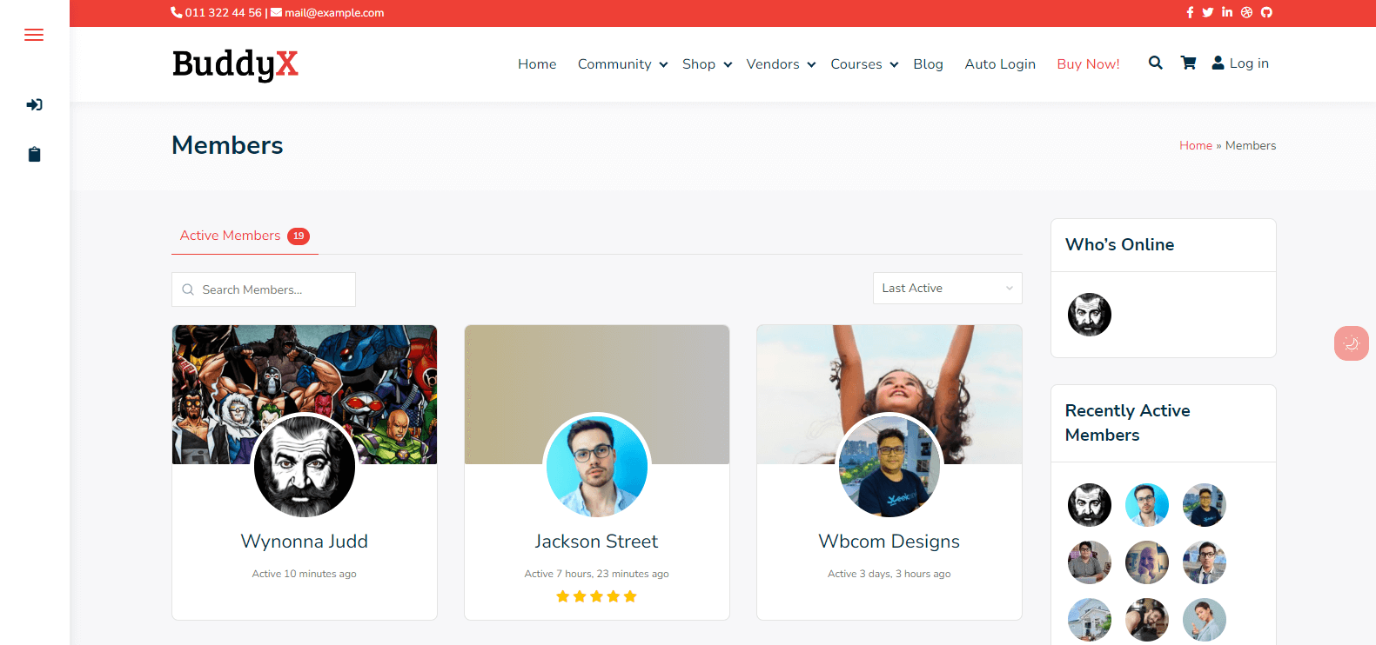Viewport: 1376px width, 645px height.
Task: Go to the Blog menu item
Action: pos(929,64)
